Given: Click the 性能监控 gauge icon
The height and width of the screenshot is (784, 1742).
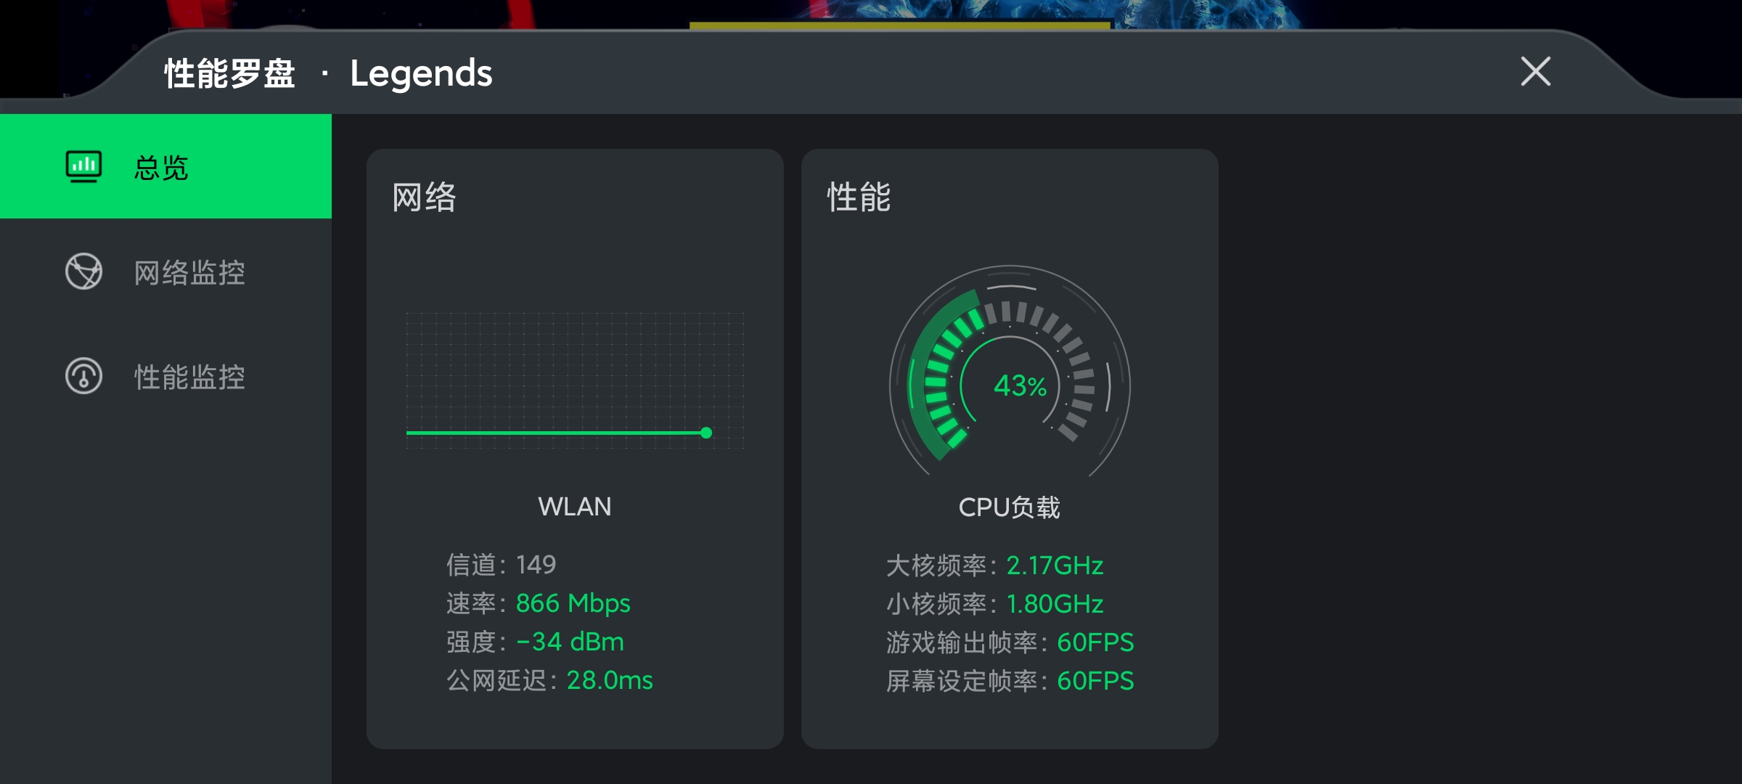Looking at the screenshot, I should click(x=83, y=376).
